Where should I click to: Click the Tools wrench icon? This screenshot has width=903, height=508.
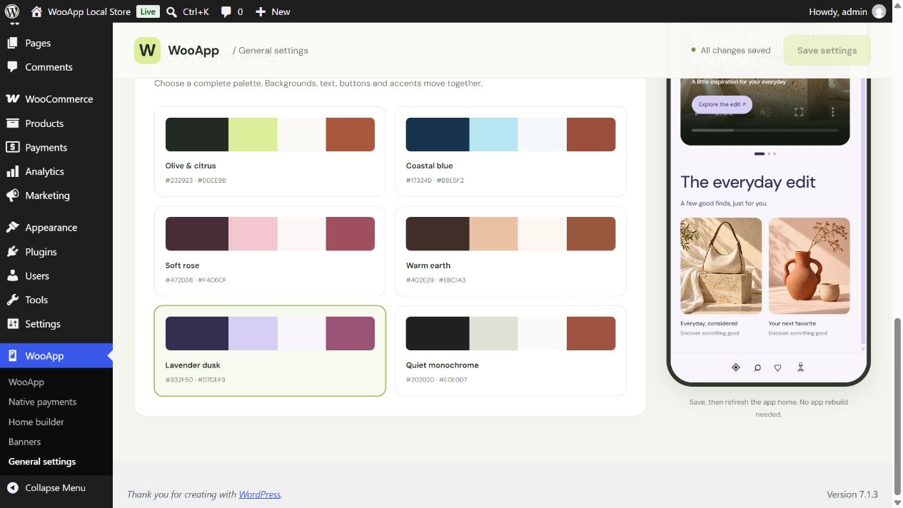(12, 300)
